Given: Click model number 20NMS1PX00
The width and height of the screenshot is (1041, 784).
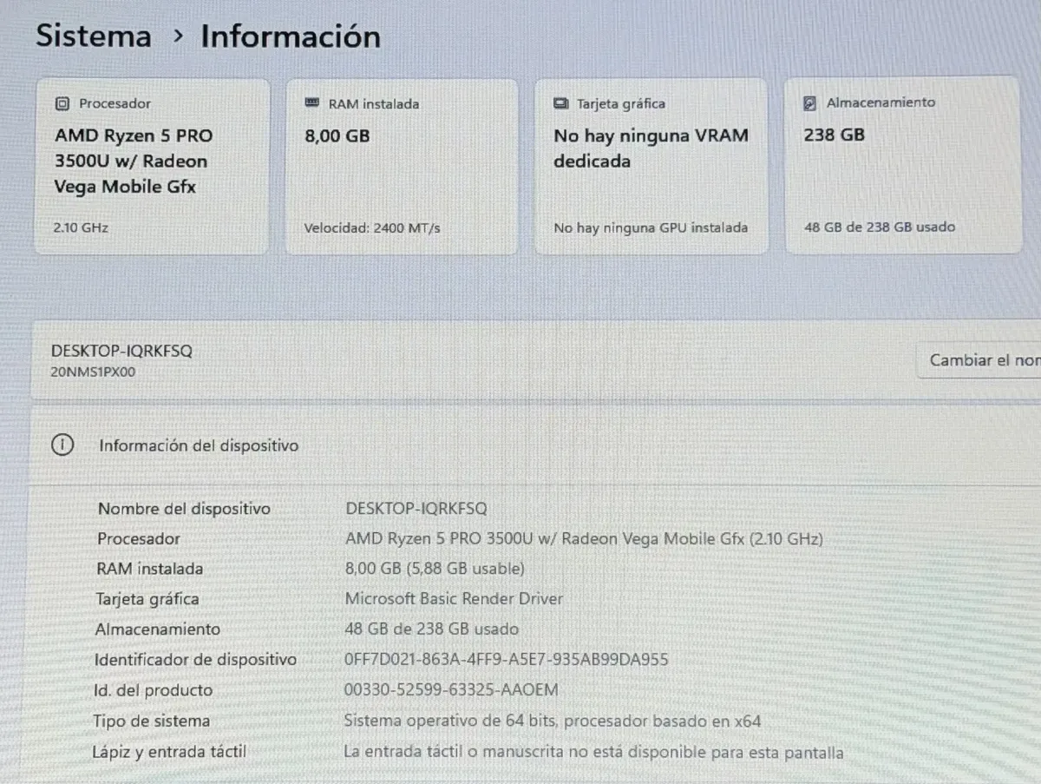Looking at the screenshot, I should pyautogui.click(x=94, y=372).
